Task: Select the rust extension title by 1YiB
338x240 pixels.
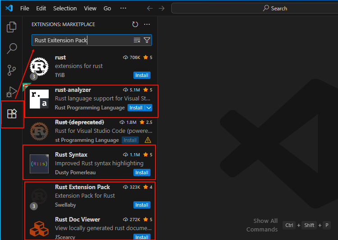Action: click(60, 58)
